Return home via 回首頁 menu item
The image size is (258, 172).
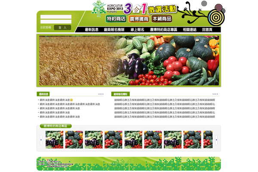point(207,30)
